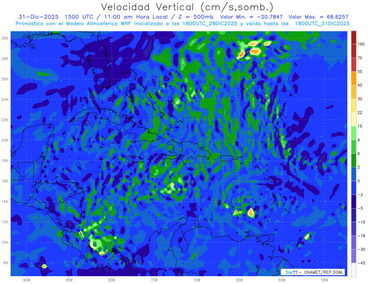The width and height of the screenshot is (368, 284).
Task: Select the swatch between 55 and 70
Action: (354, 65)
